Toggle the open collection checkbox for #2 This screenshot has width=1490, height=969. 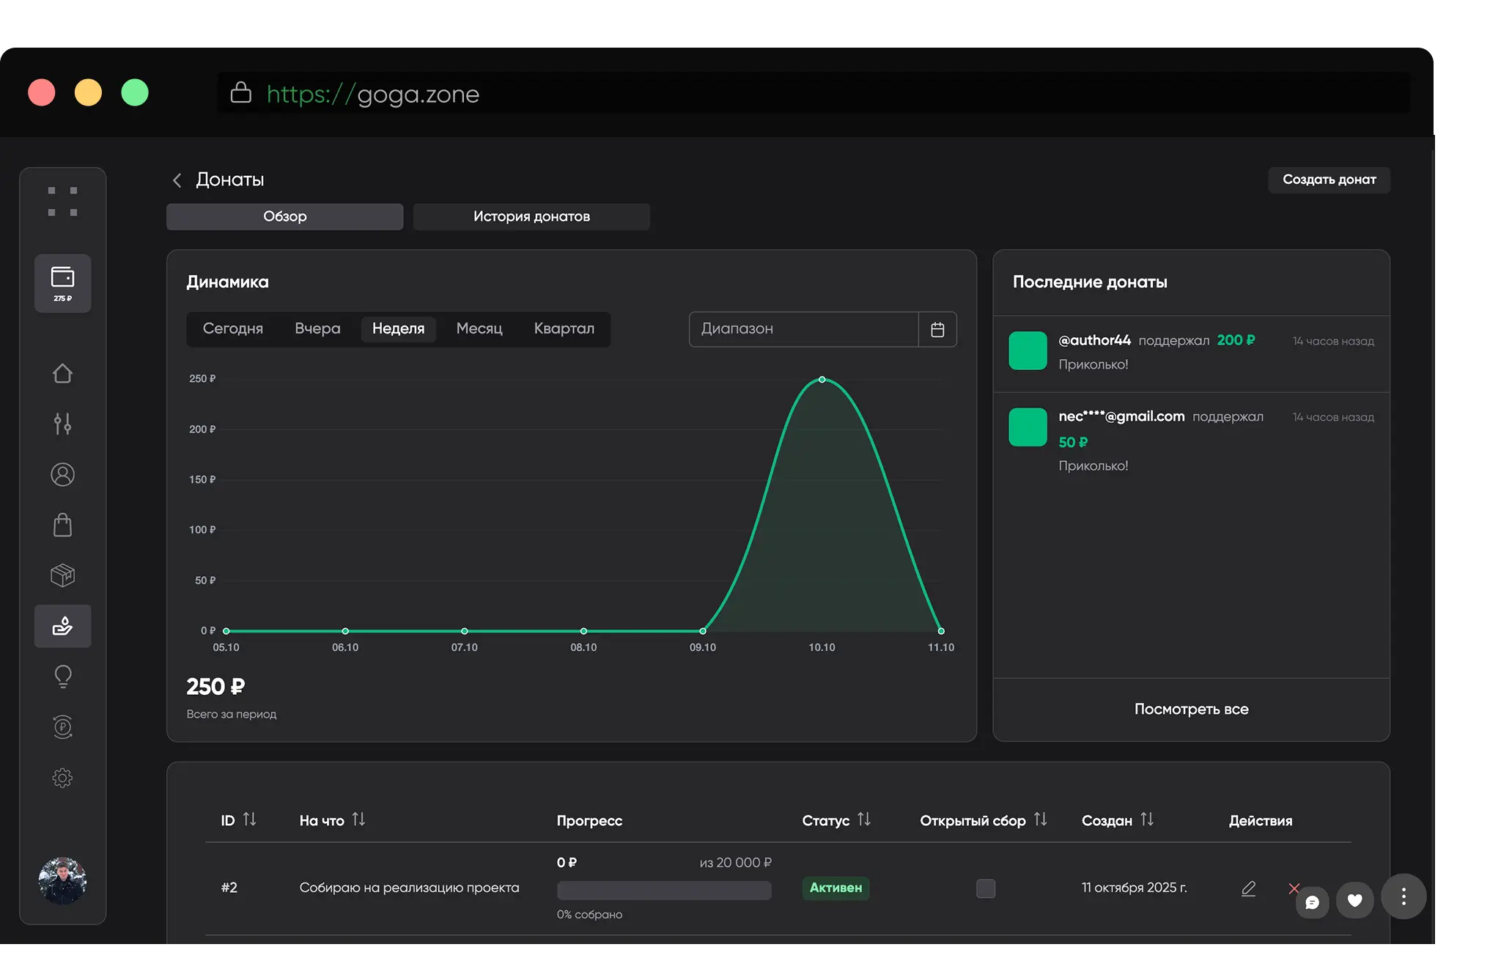point(986,888)
